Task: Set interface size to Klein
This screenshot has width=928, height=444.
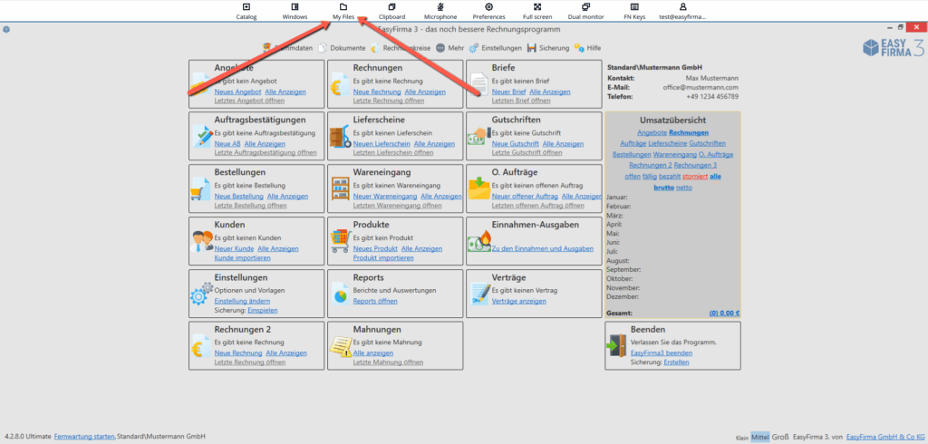Action: [x=743, y=438]
